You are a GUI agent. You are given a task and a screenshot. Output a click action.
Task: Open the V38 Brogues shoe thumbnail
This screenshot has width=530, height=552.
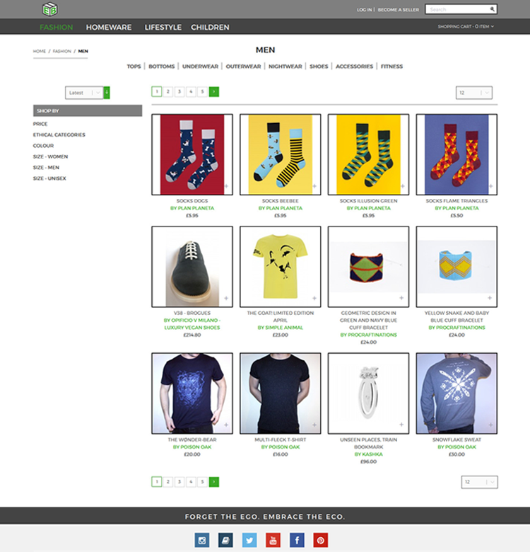point(192,266)
